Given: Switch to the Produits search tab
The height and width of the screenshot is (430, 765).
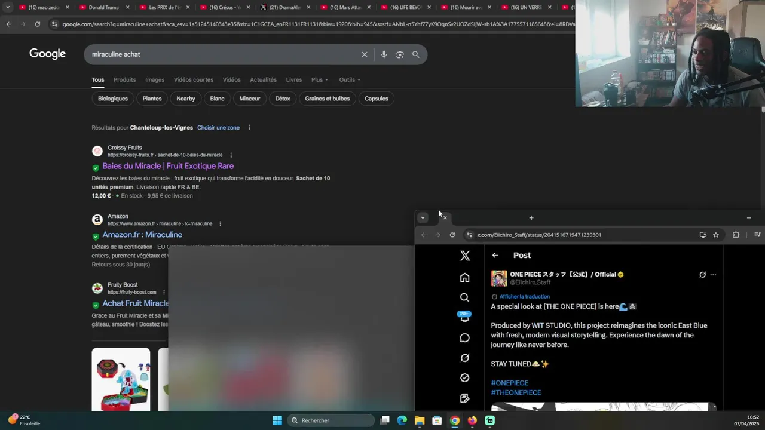Looking at the screenshot, I should click(125, 79).
